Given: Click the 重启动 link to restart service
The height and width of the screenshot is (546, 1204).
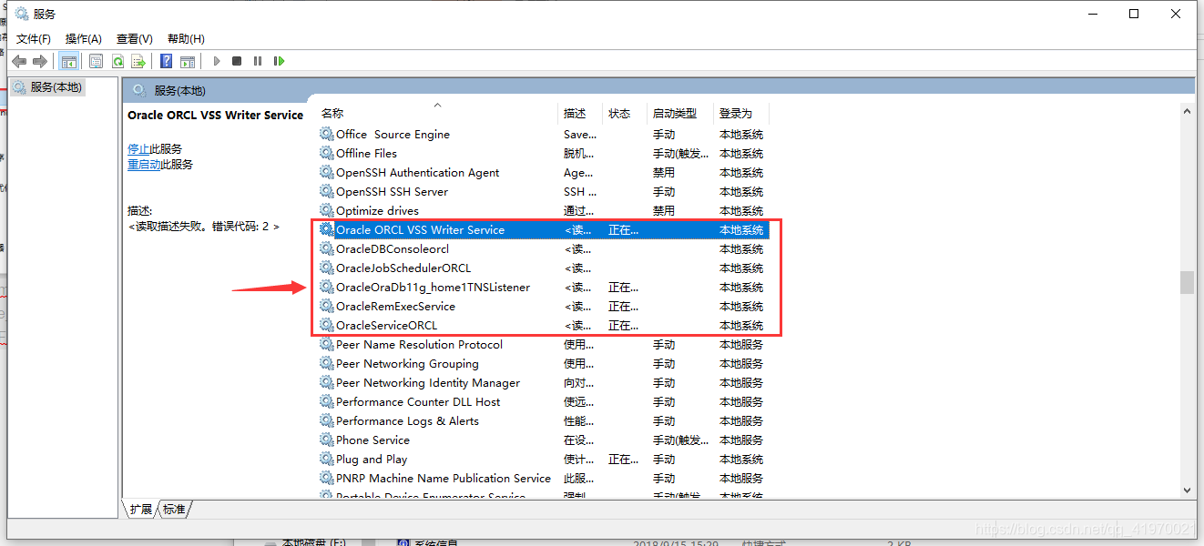Looking at the screenshot, I should coord(144,165).
